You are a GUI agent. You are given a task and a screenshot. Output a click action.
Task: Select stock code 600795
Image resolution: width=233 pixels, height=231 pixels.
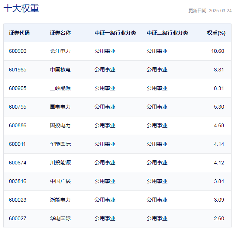click(17, 107)
